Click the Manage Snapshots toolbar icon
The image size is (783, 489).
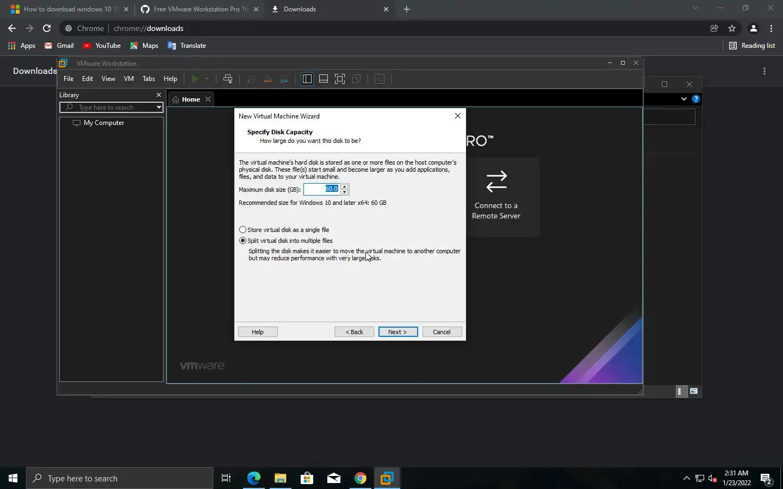284,79
